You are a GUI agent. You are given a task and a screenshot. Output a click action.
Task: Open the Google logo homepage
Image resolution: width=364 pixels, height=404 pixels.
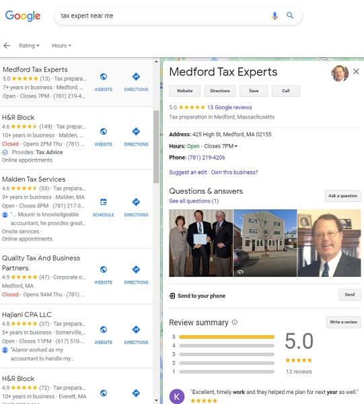click(23, 15)
